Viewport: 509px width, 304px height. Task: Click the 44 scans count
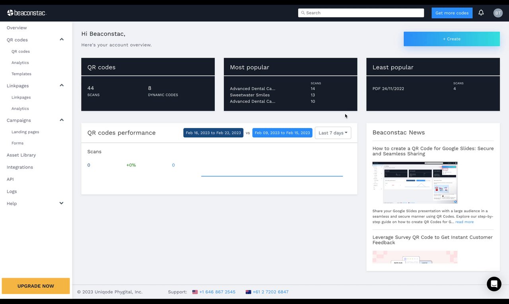point(91,88)
